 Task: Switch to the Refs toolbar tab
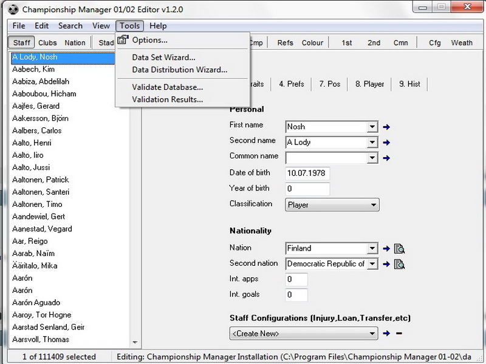(x=285, y=42)
